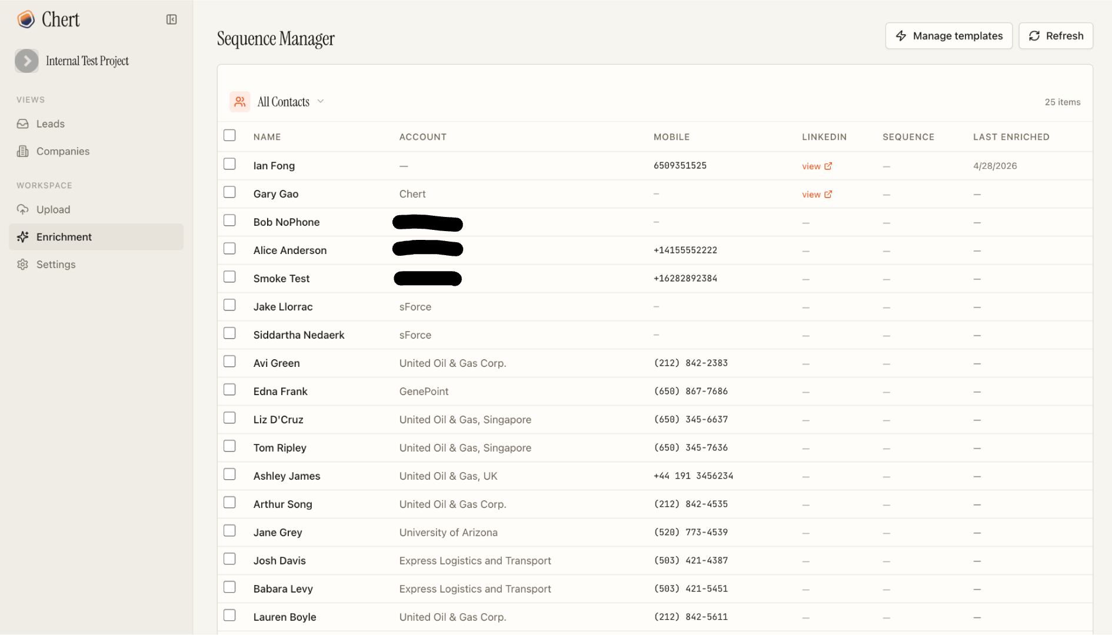Check the Jane Grey checkbox
1112x635 pixels.
[229, 531]
